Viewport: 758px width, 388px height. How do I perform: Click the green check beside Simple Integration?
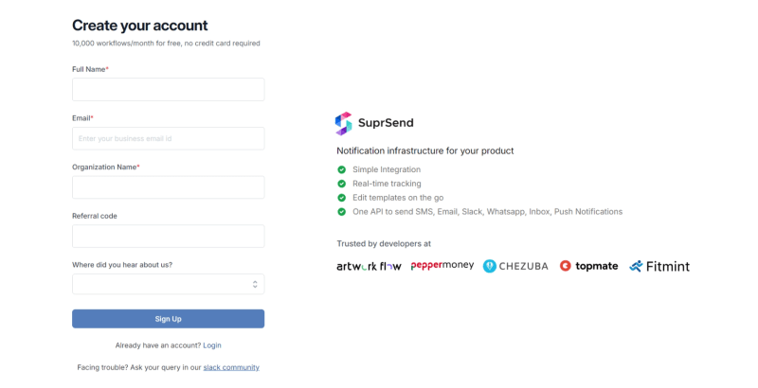coord(342,169)
